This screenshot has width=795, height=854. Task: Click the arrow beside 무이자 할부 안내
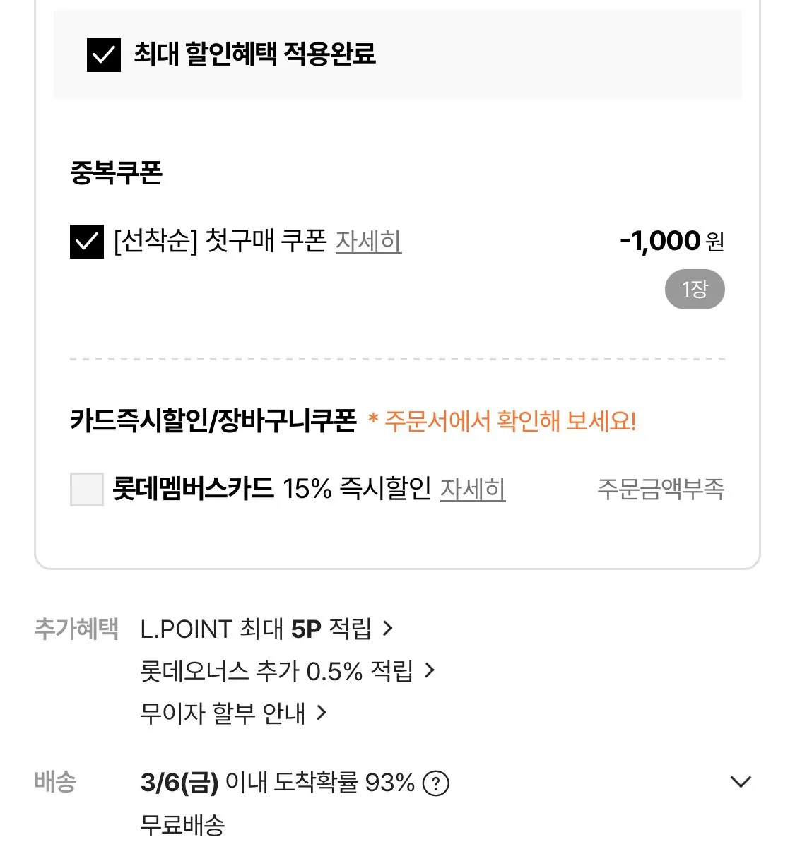(322, 713)
